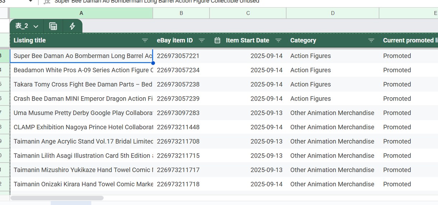Select item ID 226973211717
This screenshot has width=438, height=205.
click(181, 170)
